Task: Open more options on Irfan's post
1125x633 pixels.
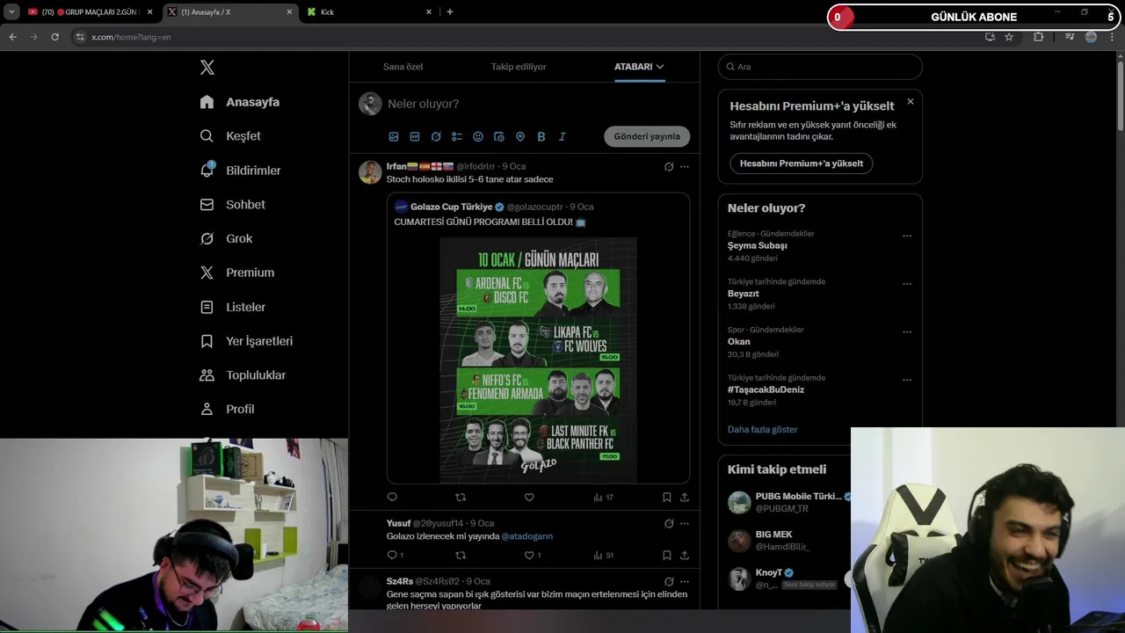Action: click(685, 166)
